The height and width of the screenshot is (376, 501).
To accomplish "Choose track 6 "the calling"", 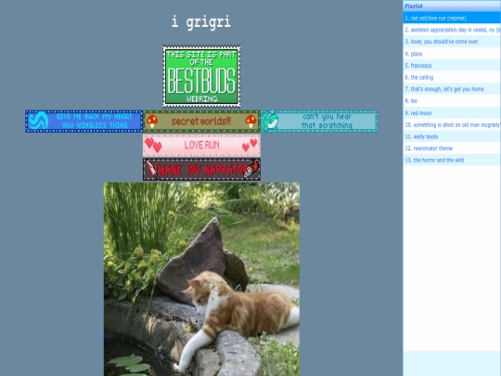I will (452, 77).
